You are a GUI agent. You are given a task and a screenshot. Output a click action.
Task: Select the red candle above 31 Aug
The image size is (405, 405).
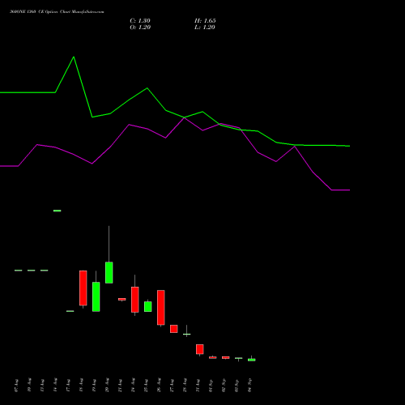200,349
